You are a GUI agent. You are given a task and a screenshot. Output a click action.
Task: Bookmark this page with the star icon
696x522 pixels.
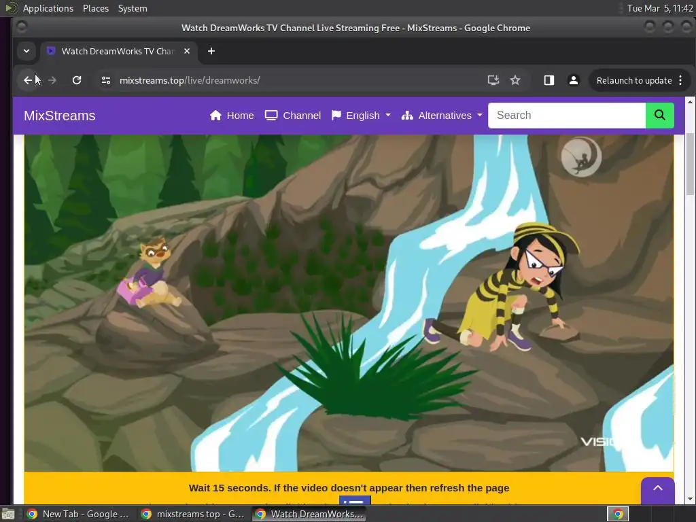pos(515,80)
